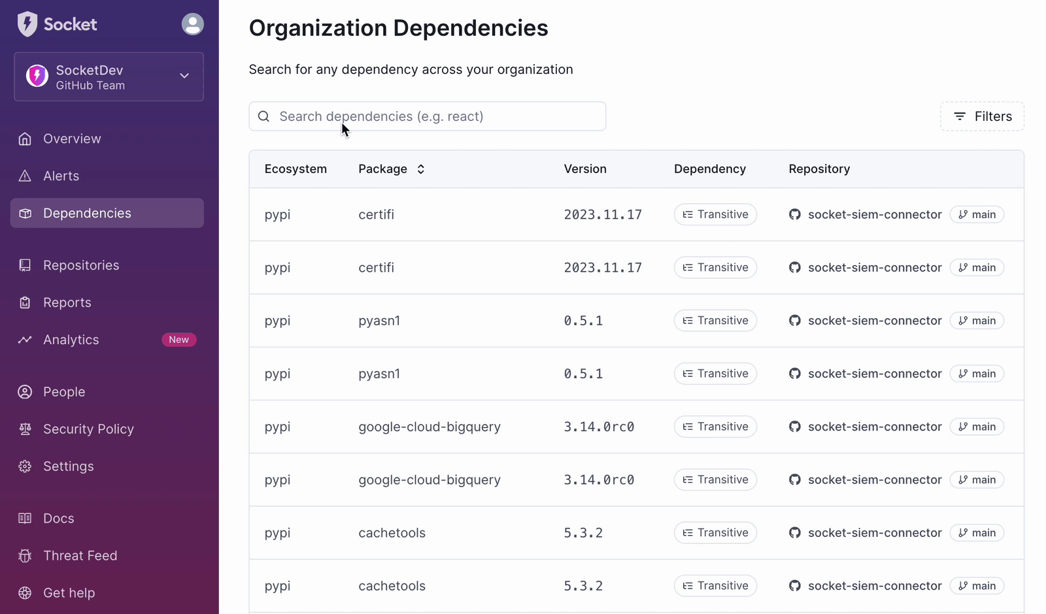Open the Docs sidebar link

[58, 519]
